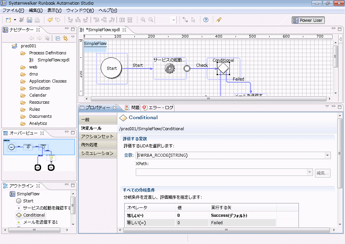Zoom out with the magnifier minus icon

[x=151, y=20]
